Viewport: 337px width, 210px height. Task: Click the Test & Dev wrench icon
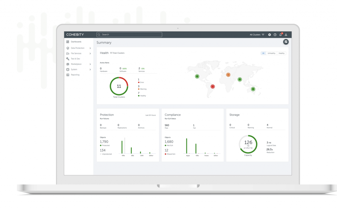coord(68,59)
